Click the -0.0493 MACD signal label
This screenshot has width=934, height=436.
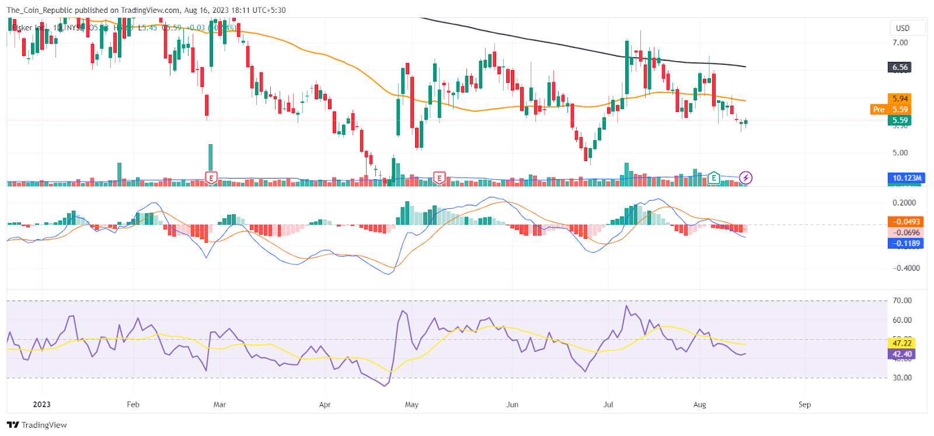[x=906, y=222]
